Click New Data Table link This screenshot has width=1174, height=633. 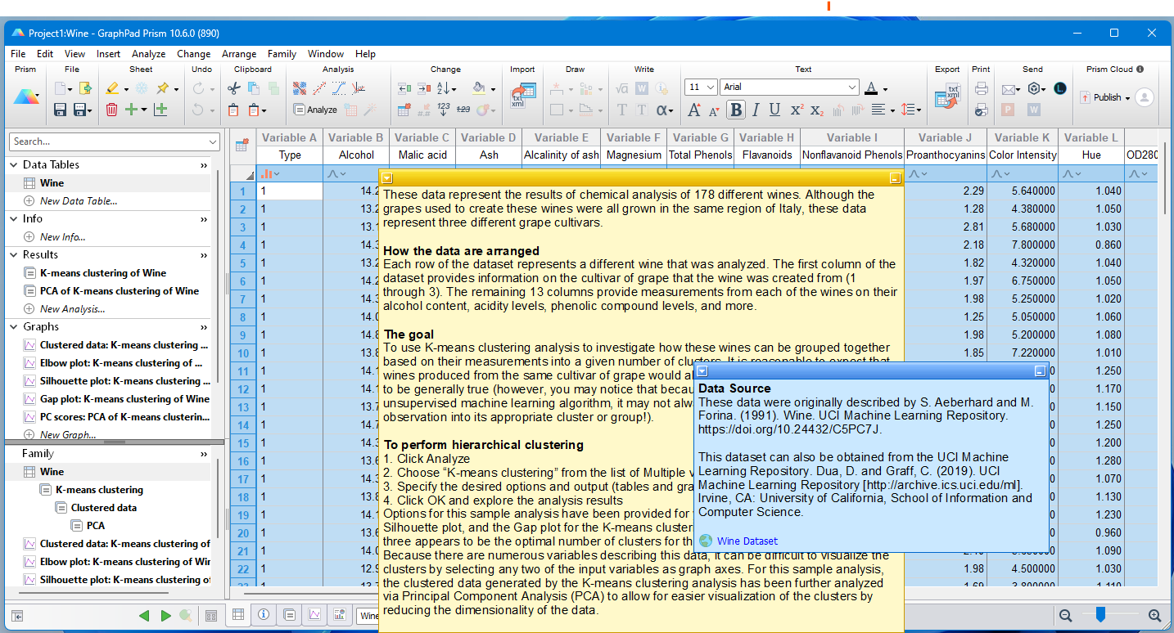[x=79, y=200]
